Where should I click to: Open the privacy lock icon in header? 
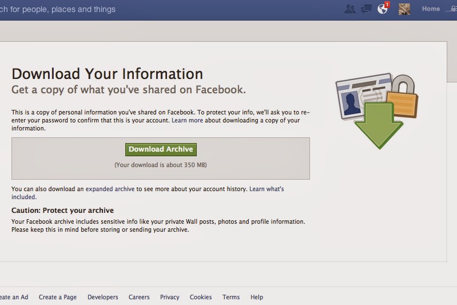tap(452, 9)
